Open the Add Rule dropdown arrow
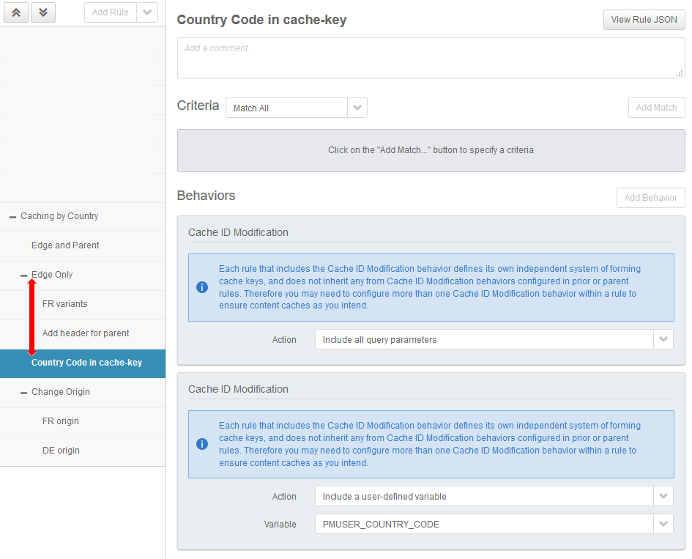The image size is (692, 559). coord(147,12)
